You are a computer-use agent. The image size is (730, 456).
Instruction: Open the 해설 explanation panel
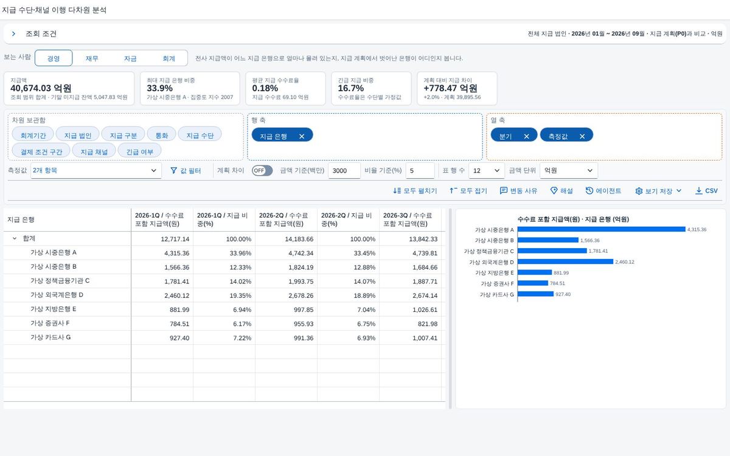tap(561, 191)
